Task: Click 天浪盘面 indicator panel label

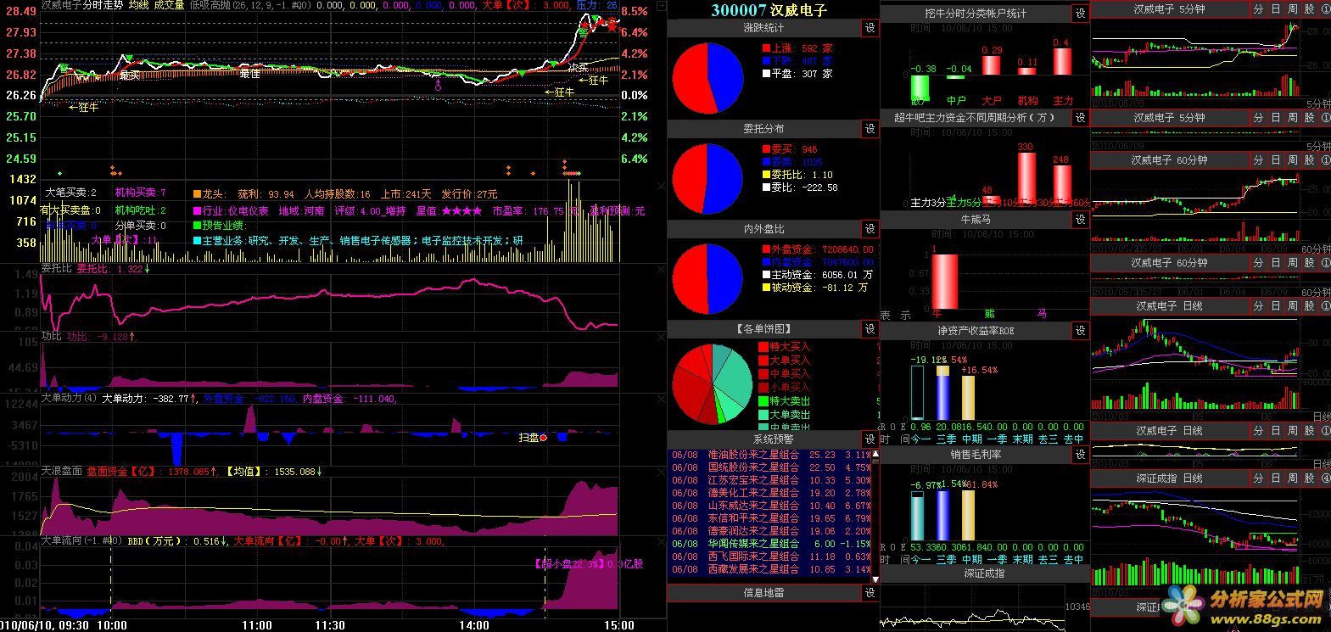Action: click(61, 471)
